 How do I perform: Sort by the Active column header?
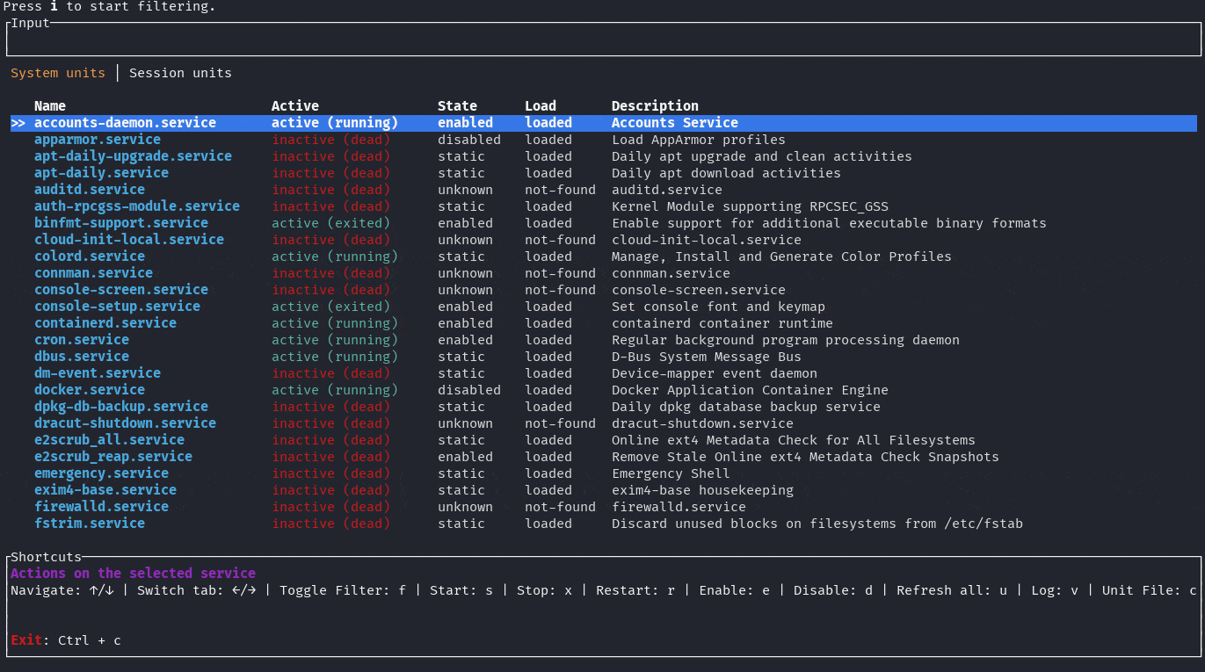(294, 105)
